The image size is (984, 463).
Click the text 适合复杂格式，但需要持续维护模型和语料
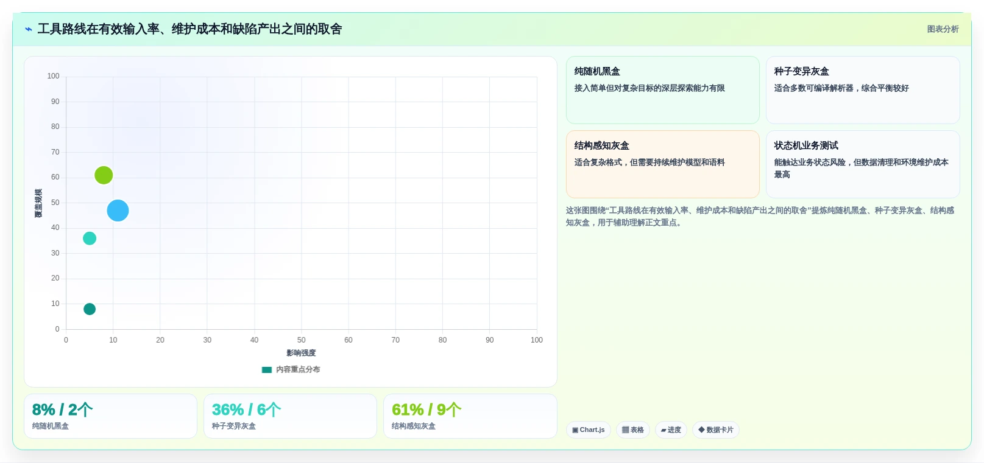(x=650, y=162)
